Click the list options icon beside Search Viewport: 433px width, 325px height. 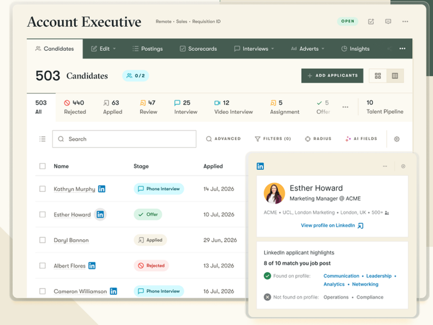42,139
